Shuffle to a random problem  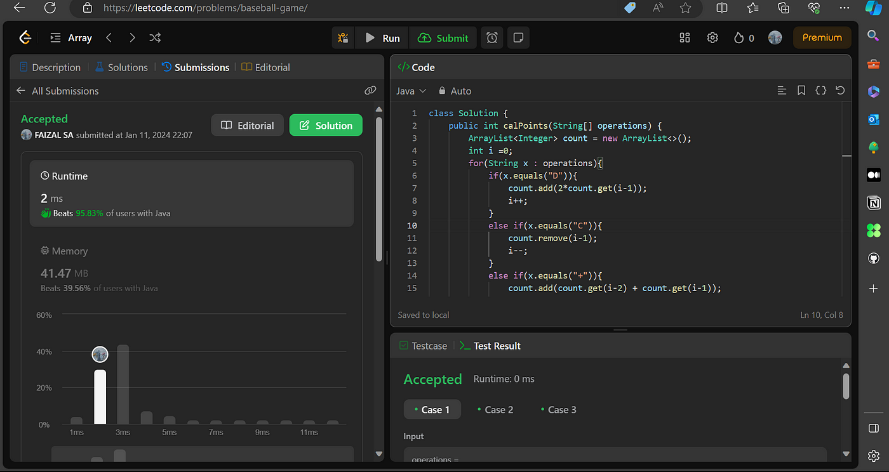pos(154,38)
